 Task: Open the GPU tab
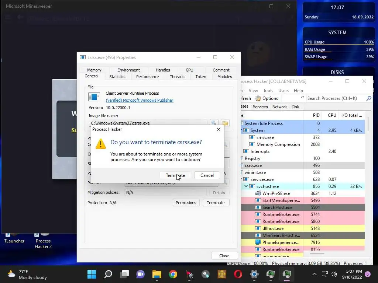coord(189,70)
